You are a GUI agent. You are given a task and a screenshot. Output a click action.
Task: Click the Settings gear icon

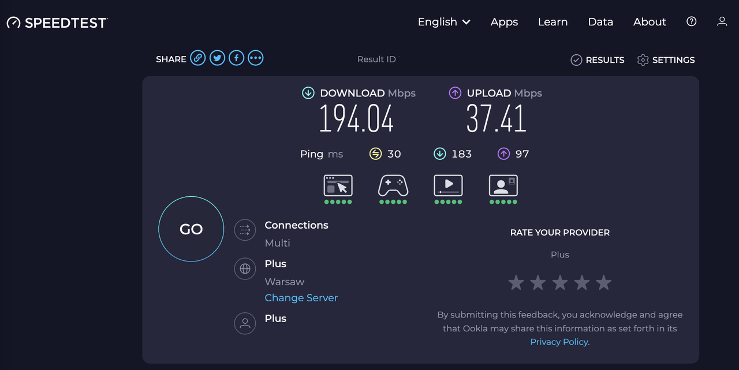[x=643, y=60]
